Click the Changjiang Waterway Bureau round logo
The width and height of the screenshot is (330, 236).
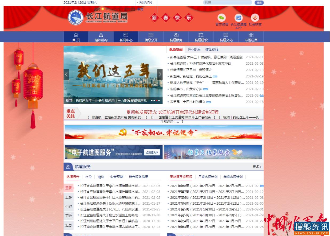click(75, 18)
